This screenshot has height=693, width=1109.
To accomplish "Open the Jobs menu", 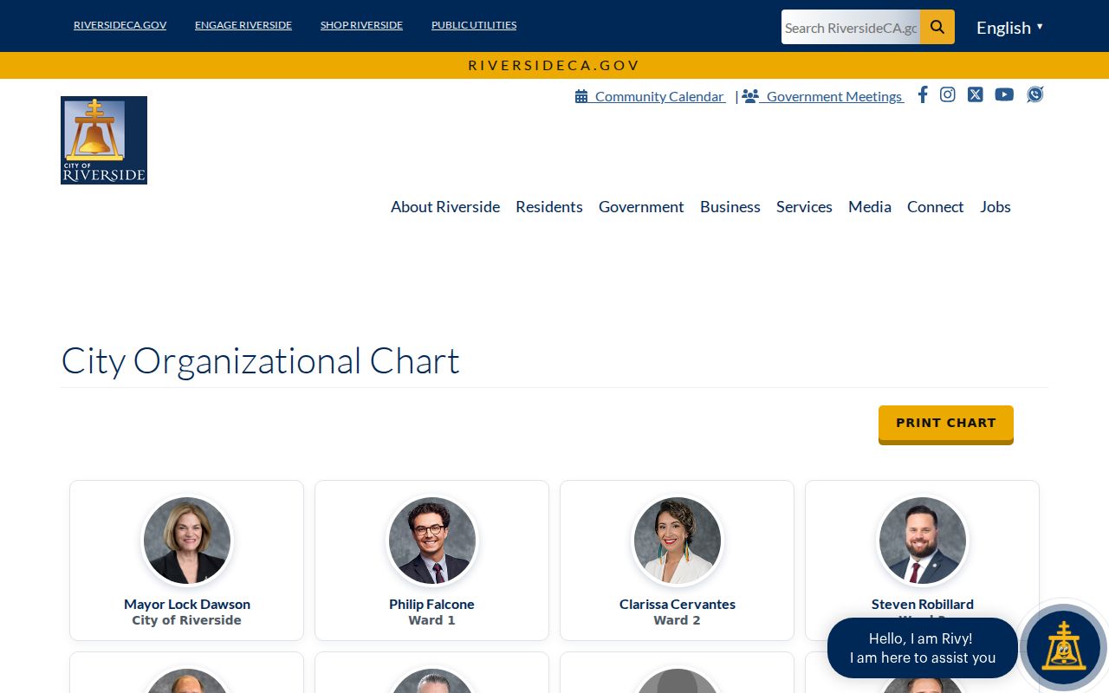I will (996, 206).
